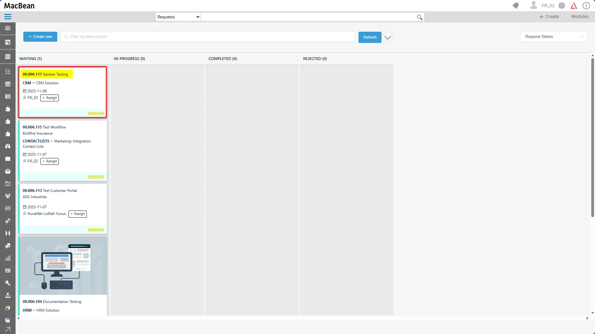The image size is (595, 334).
Task: Click the Create new button
Action: click(40, 37)
